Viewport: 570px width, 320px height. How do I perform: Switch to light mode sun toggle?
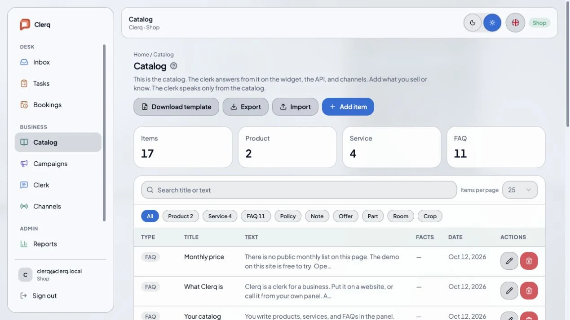coord(492,22)
